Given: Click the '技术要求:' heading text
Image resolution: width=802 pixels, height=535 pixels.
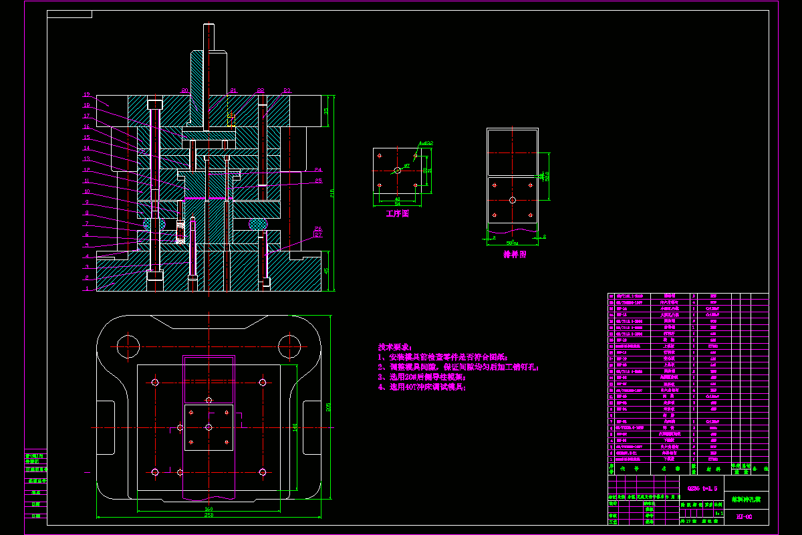Looking at the screenshot, I should click(x=396, y=348).
